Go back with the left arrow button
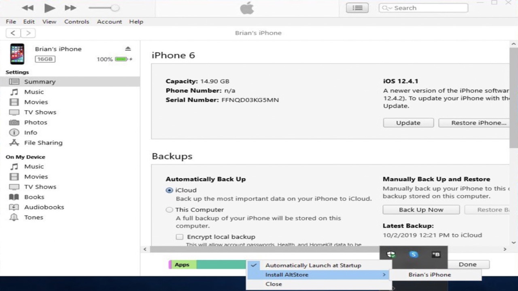Screen dimensions: 518x291 point(13,33)
